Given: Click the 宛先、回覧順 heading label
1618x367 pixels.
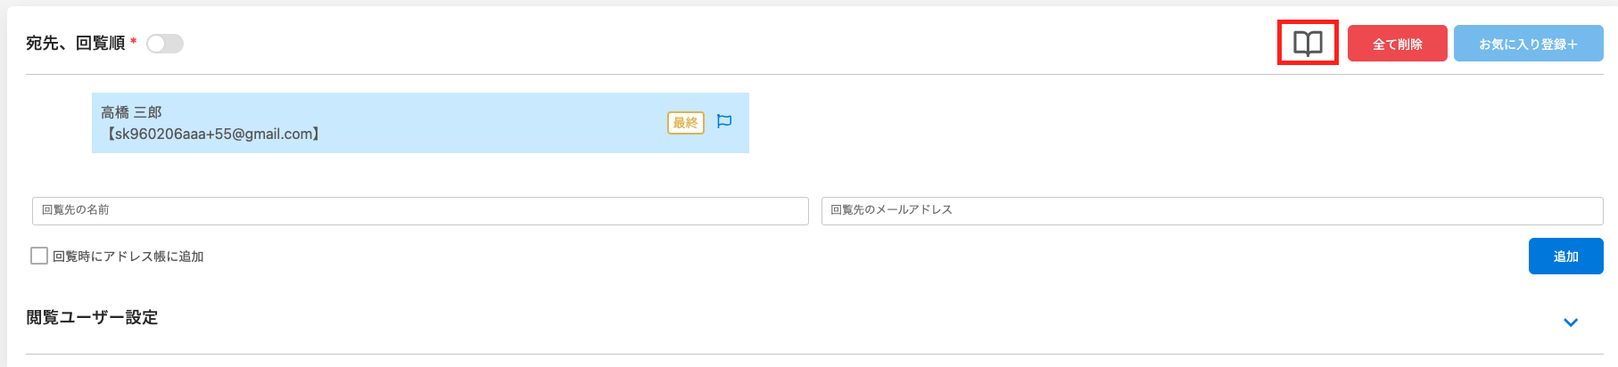Looking at the screenshot, I should pyautogui.click(x=76, y=43).
